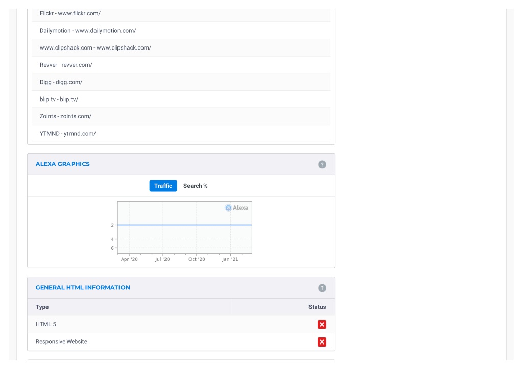Click the www.clipshack.com row
This screenshot has height=369, width=523.
tap(181, 47)
